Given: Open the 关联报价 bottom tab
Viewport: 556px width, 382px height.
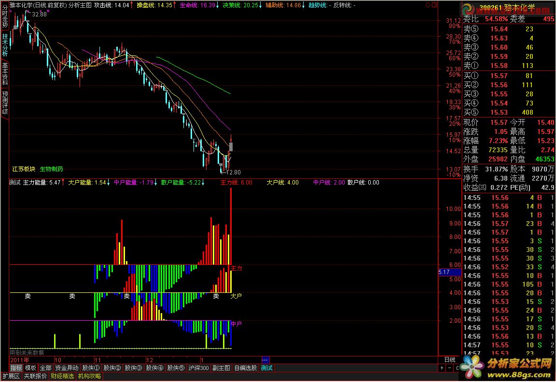Looking at the screenshot, I should [x=35, y=376].
